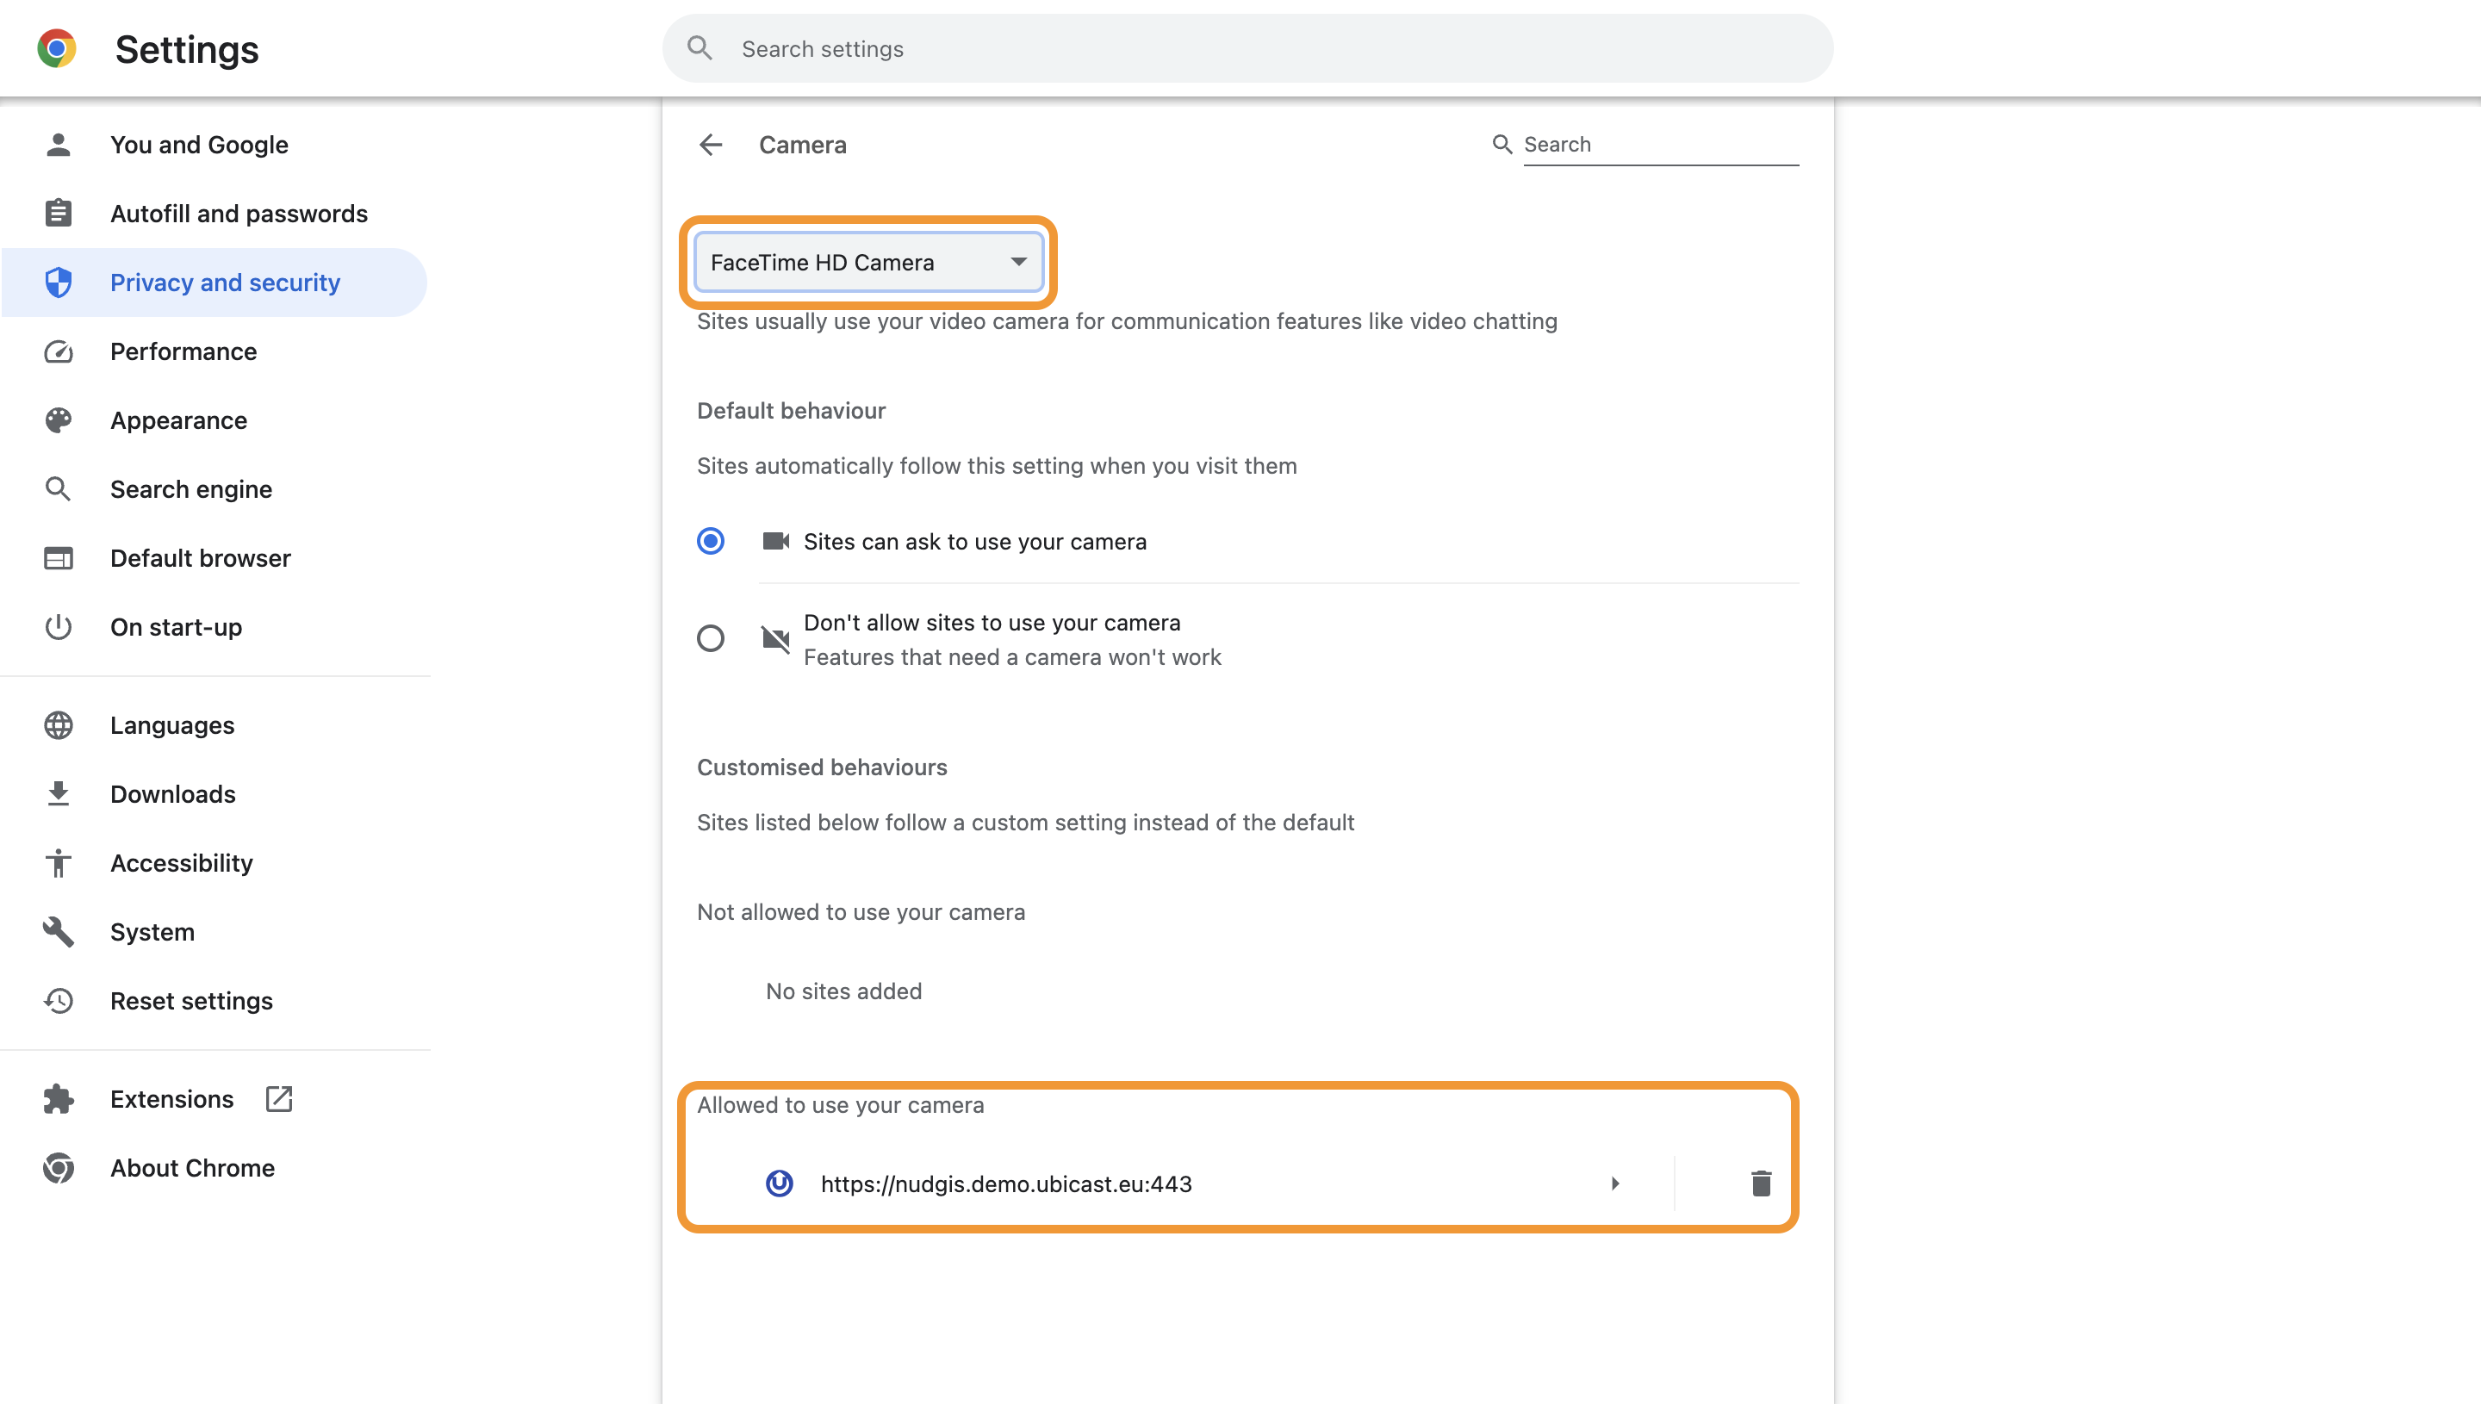Viewport: 2481px width, 1404px height.
Task: Click the person icon for You and Google
Action: (59, 145)
